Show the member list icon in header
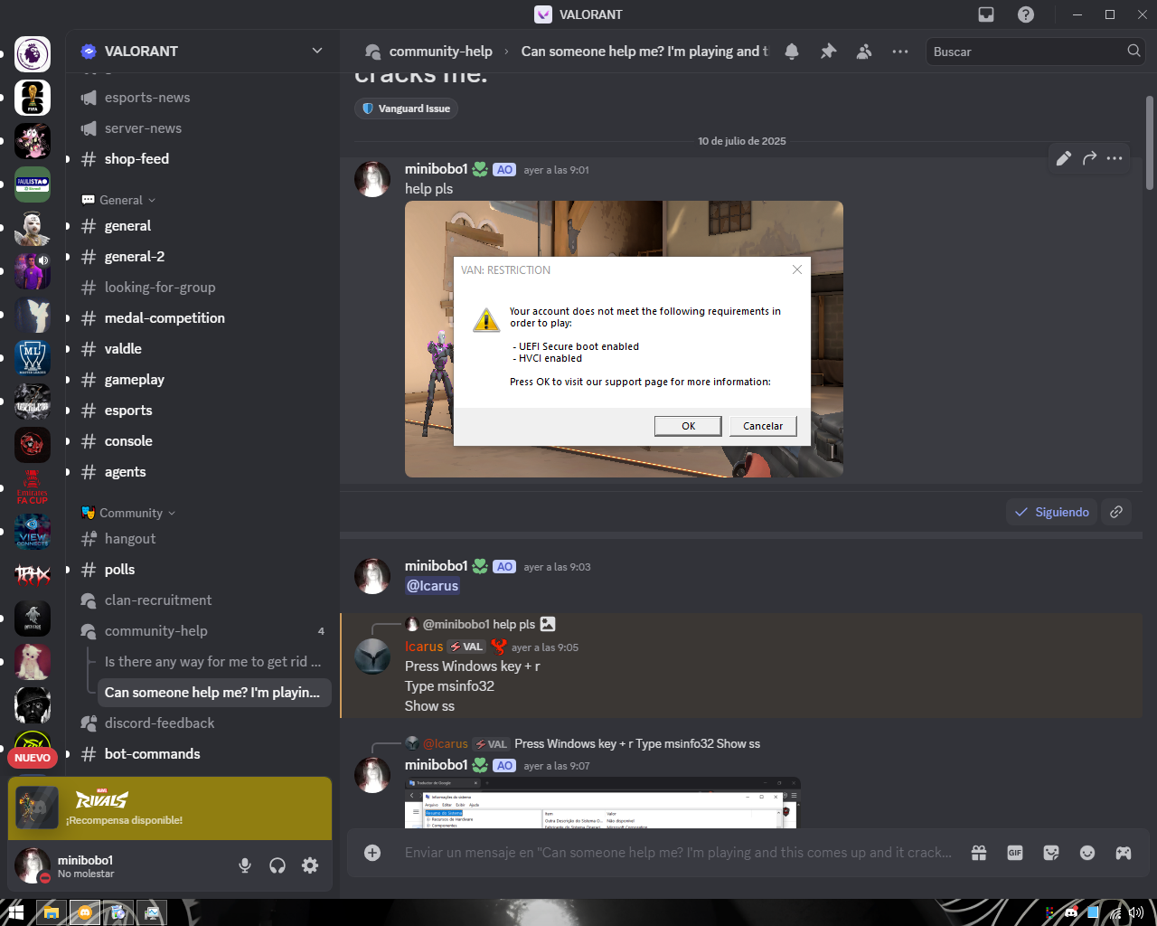The height and width of the screenshot is (926, 1157). (864, 52)
